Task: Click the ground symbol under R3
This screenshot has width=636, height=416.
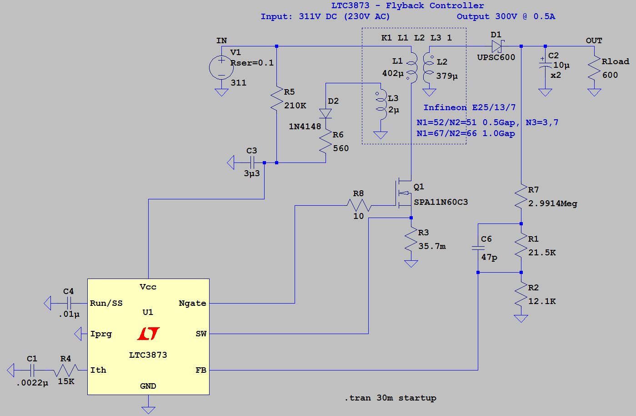Action: (x=411, y=264)
